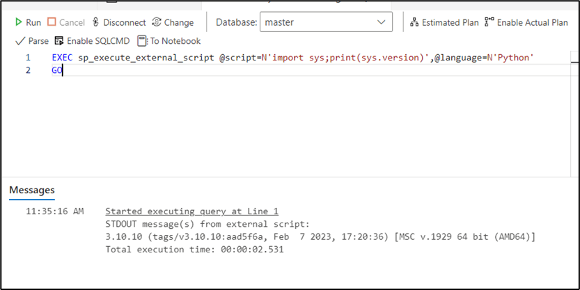
Task: Disconnect from the server
Action: coord(119,22)
